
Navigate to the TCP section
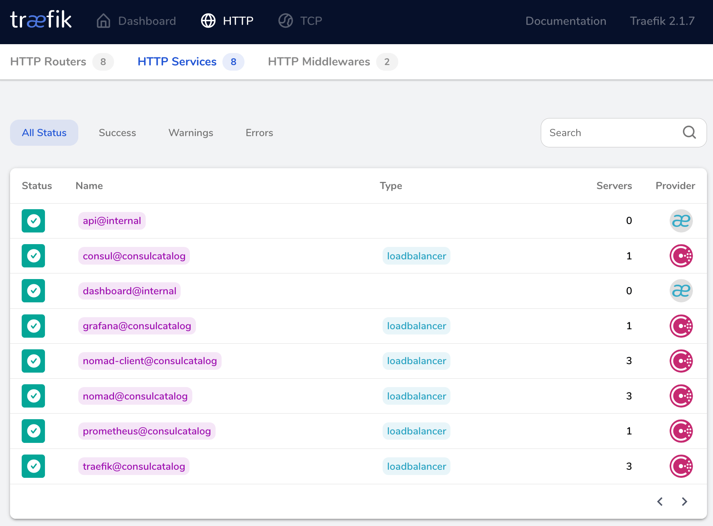click(x=300, y=21)
